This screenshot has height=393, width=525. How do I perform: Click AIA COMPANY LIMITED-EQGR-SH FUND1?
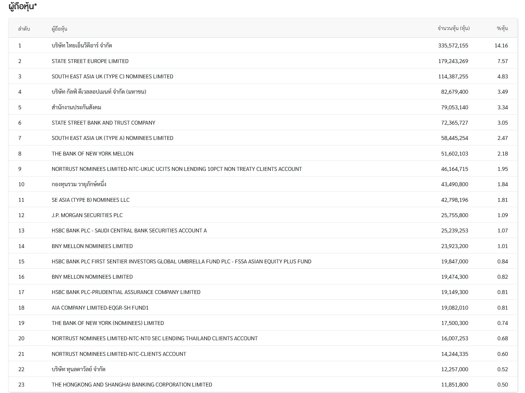[100, 308]
